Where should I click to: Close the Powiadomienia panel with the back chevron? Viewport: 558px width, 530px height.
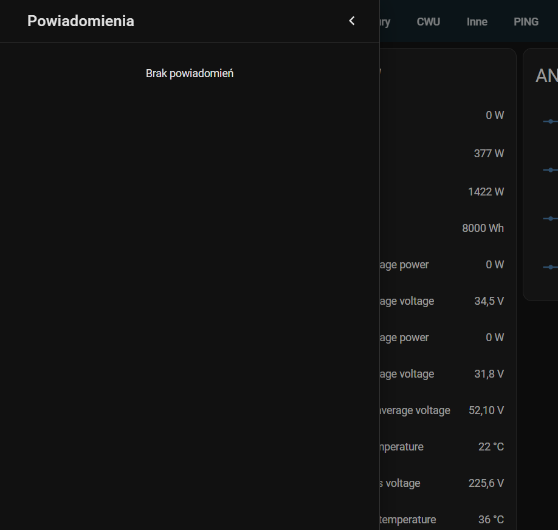pyautogui.click(x=351, y=21)
